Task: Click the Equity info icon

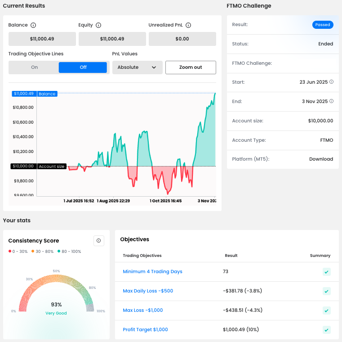Action: (x=98, y=25)
